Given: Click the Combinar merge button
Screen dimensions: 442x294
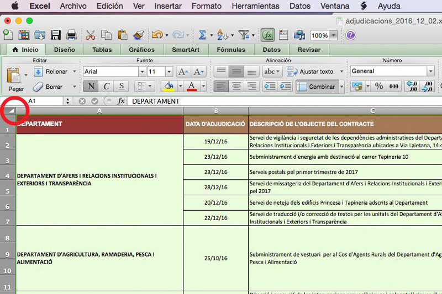Looking at the screenshot, I should click(x=317, y=87).
